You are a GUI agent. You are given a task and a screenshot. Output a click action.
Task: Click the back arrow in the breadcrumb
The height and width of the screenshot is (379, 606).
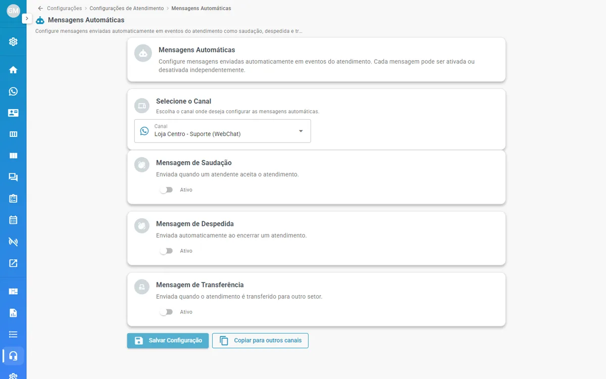40,9
